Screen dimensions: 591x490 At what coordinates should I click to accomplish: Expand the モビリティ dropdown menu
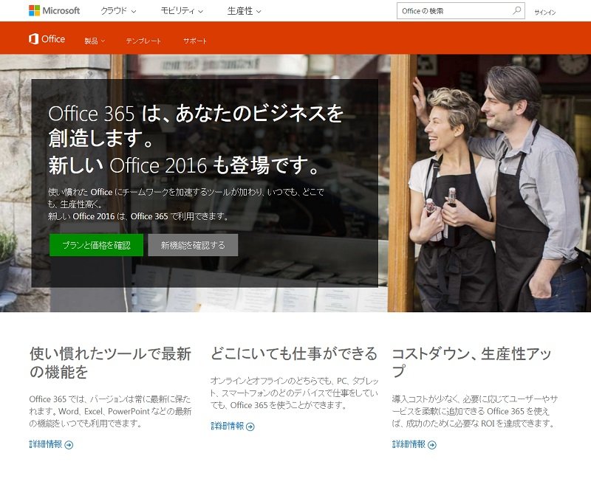tap(182, 11)
